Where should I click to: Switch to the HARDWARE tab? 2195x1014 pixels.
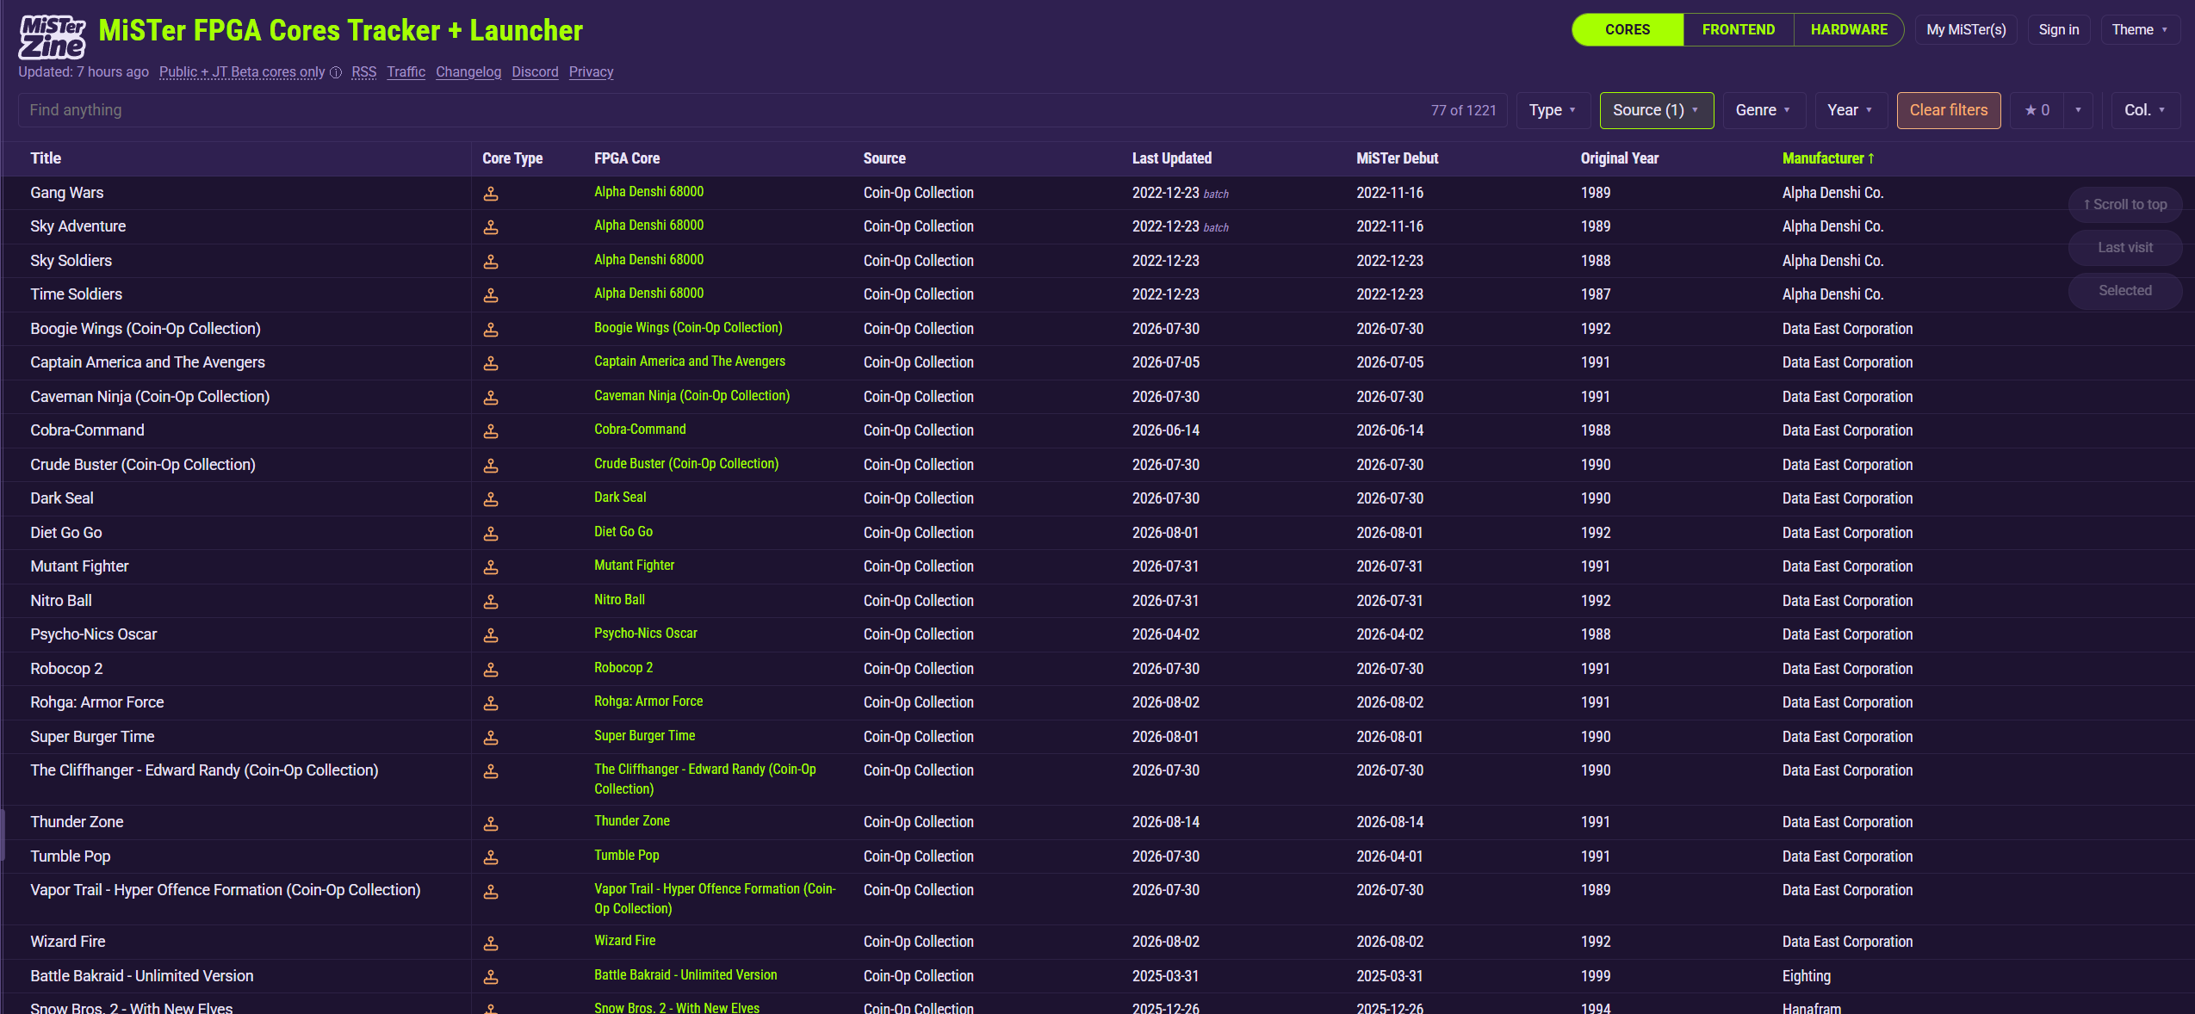(1849, 30)
